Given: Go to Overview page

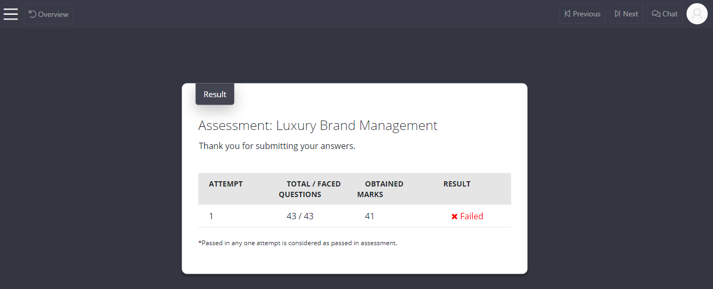Looking at the screenshot, I should click(x=49, y=14).
